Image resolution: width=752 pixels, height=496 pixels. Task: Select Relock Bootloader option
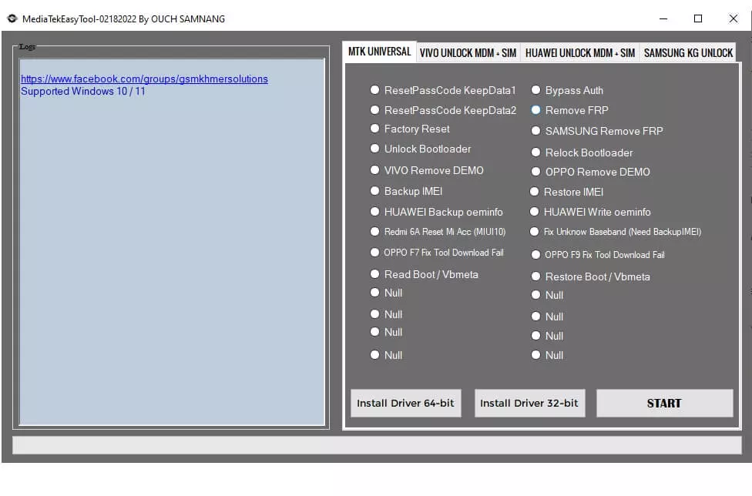[536, 152]
